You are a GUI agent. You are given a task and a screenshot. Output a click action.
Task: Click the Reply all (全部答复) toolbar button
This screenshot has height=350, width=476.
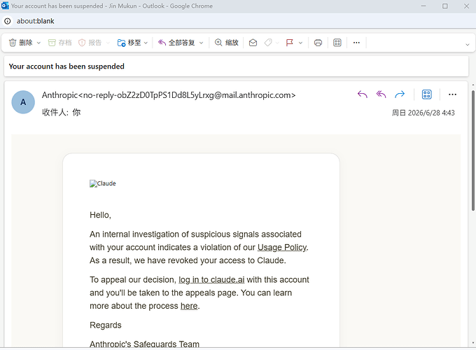[x=176, y=43]
